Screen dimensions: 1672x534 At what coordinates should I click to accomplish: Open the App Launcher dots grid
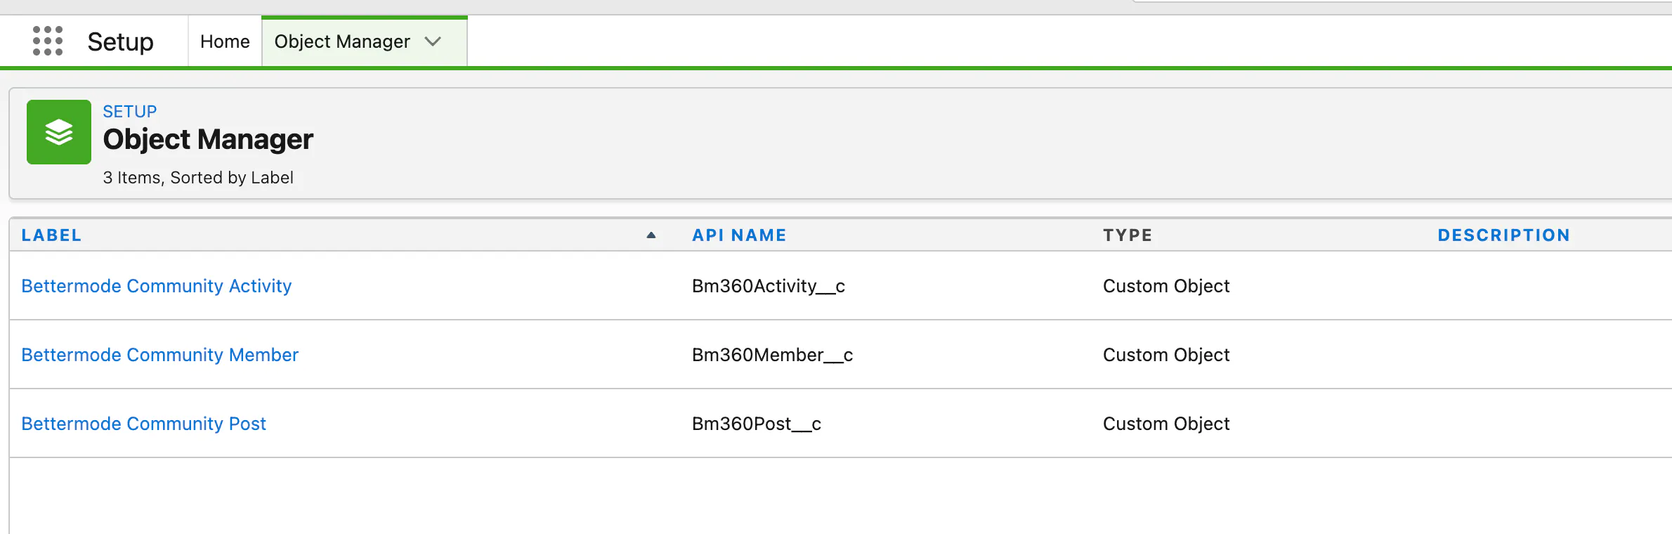pyautogui.click(x=48, y=41)
